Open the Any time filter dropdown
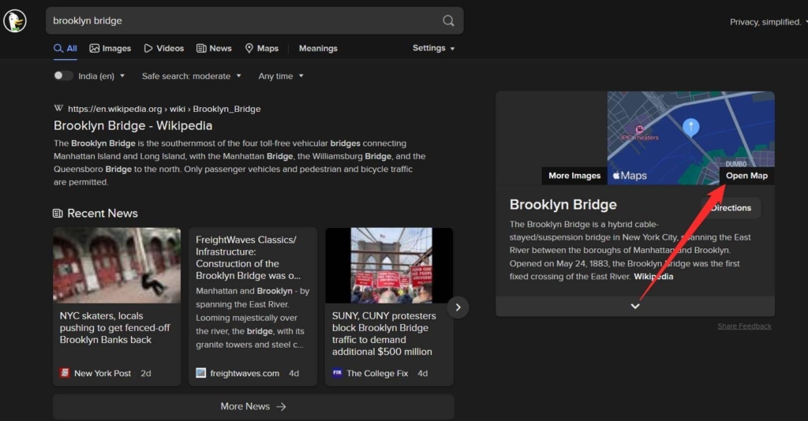808x421 pixels. point(281,76)
